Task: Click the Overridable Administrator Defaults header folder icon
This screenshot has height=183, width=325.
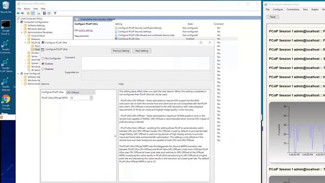Action: click(77, 19)
